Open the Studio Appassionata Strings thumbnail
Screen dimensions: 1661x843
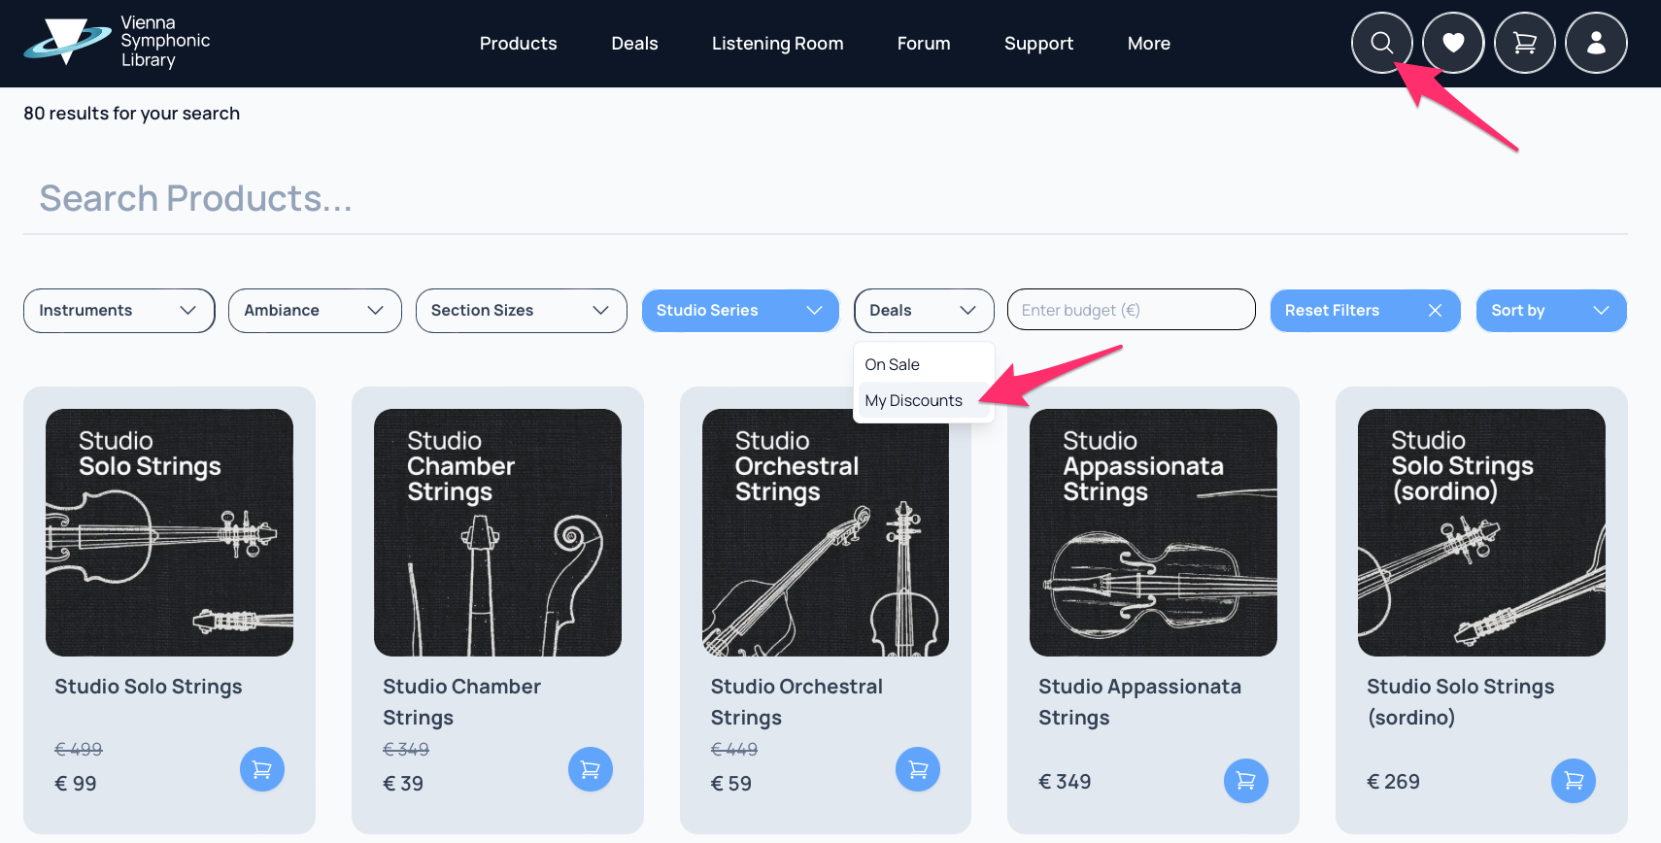click(x=1153, y=532)
